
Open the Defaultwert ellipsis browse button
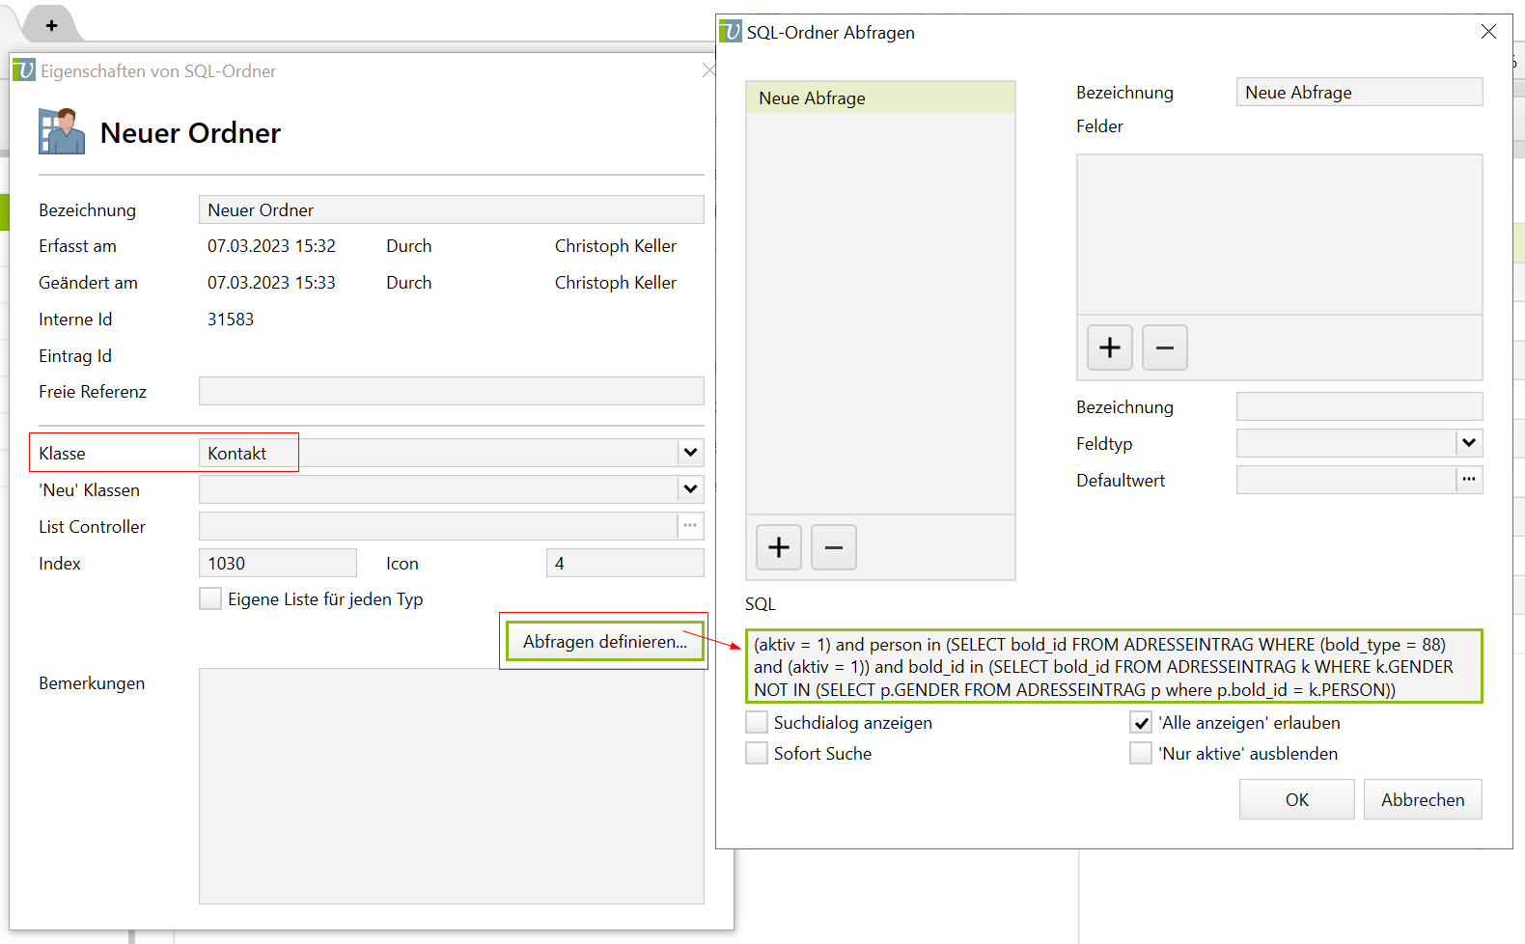tap(1468, 480)
